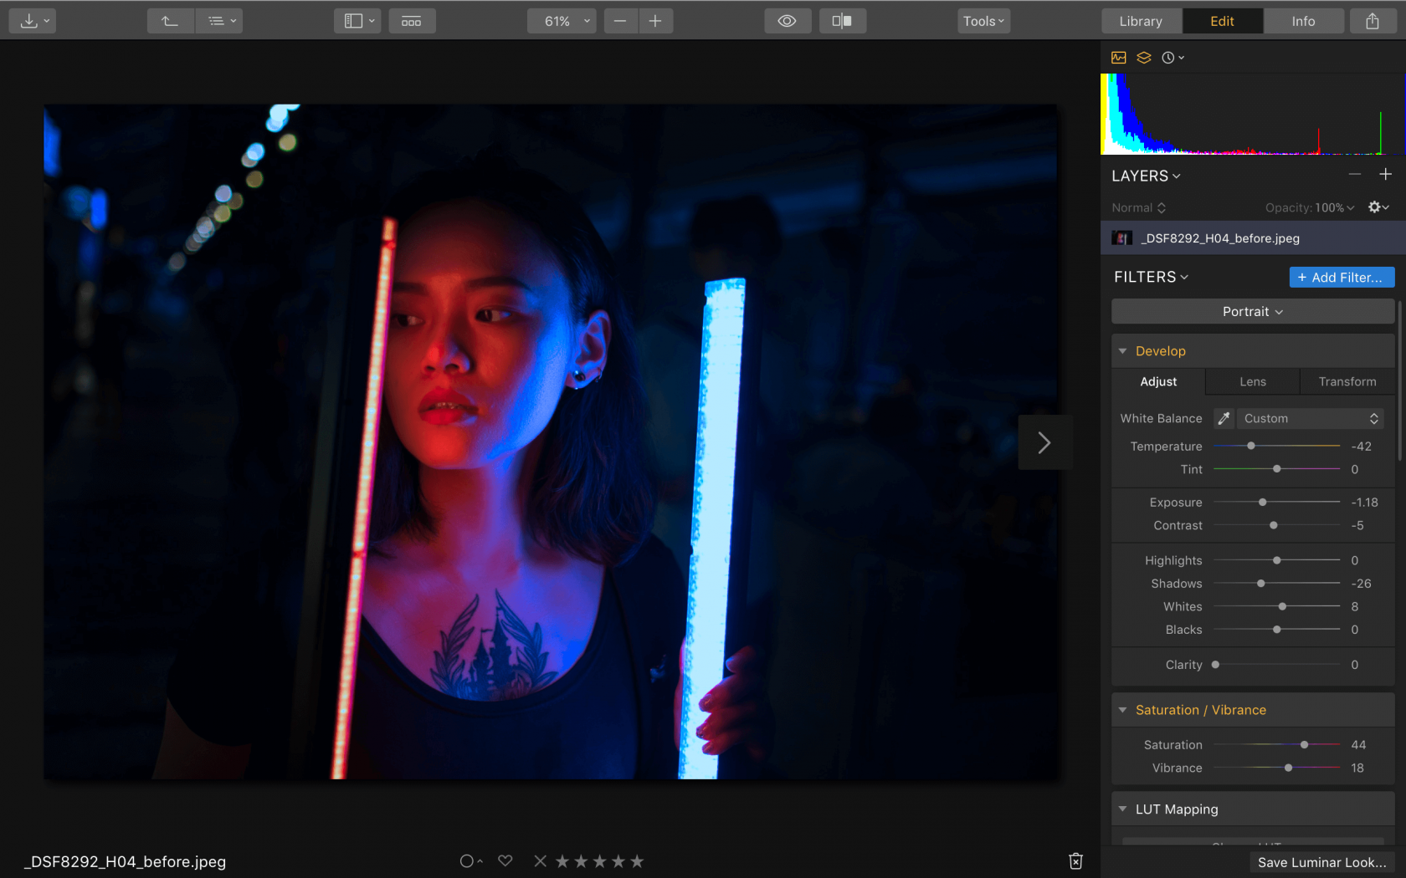Viewport: 1406px width, 878px height.
Task: Toggle the filmstrip view icon
Action: tap(412, 20)
